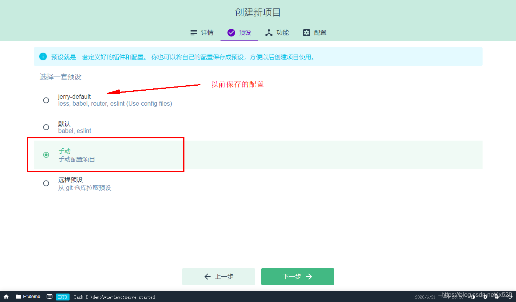516x302 pixels.
Task: Select the 手动 preset radio button
Action: coord(46,155)
